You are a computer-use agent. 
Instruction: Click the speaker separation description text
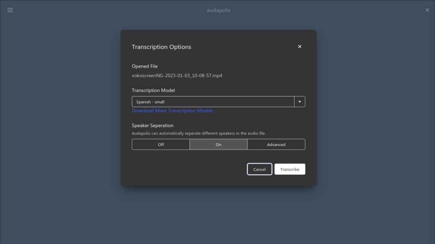tap(199, 133)
